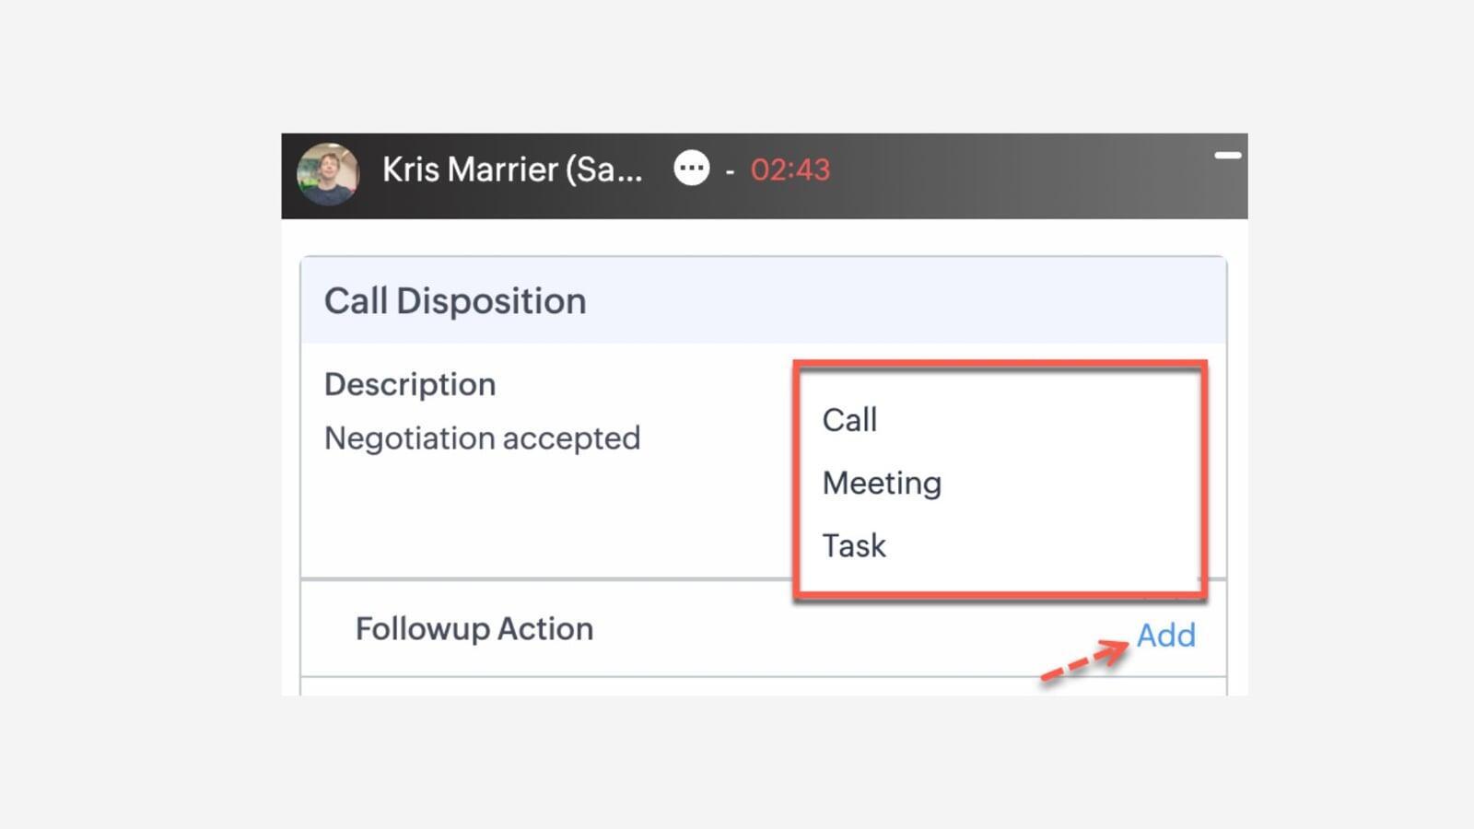Open the Kris Marrier caller name
The height and width of the screenshot is (829, 1474).
point(512,169)
